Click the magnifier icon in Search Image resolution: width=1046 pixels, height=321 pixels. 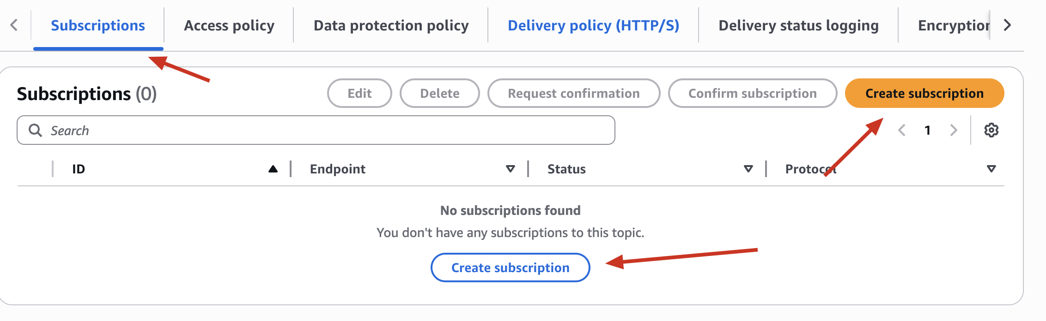35,131
